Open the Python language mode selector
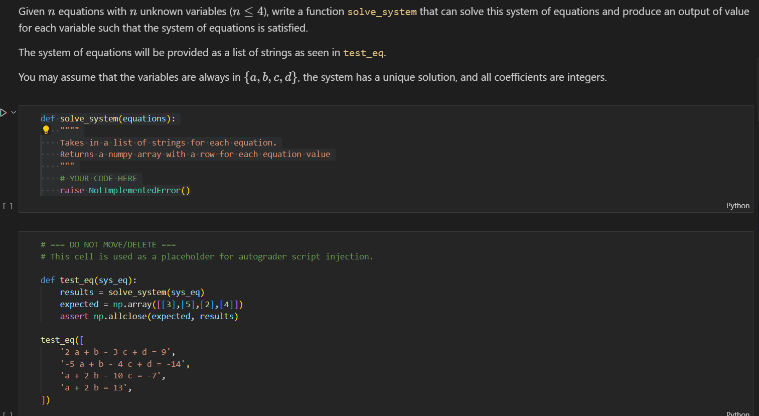The height and width of the screenshot is (416, 759). pyautogui.click(x=737, y=205)
